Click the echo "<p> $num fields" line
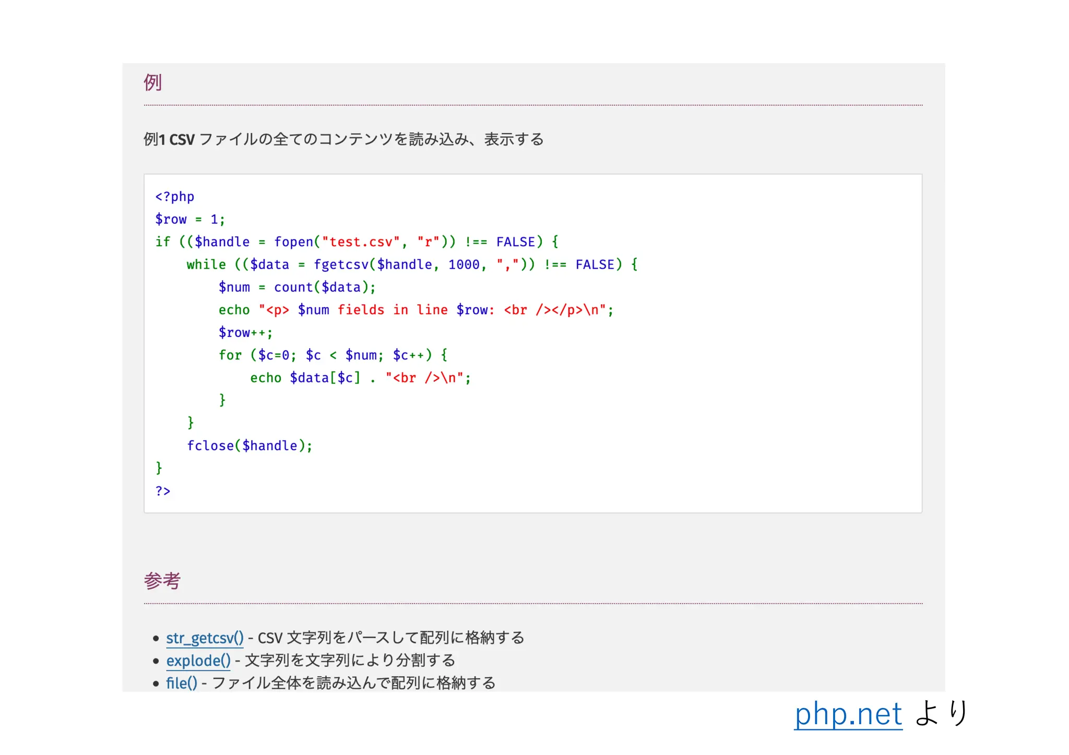1069x755 pixels. (x=416, y=310)
